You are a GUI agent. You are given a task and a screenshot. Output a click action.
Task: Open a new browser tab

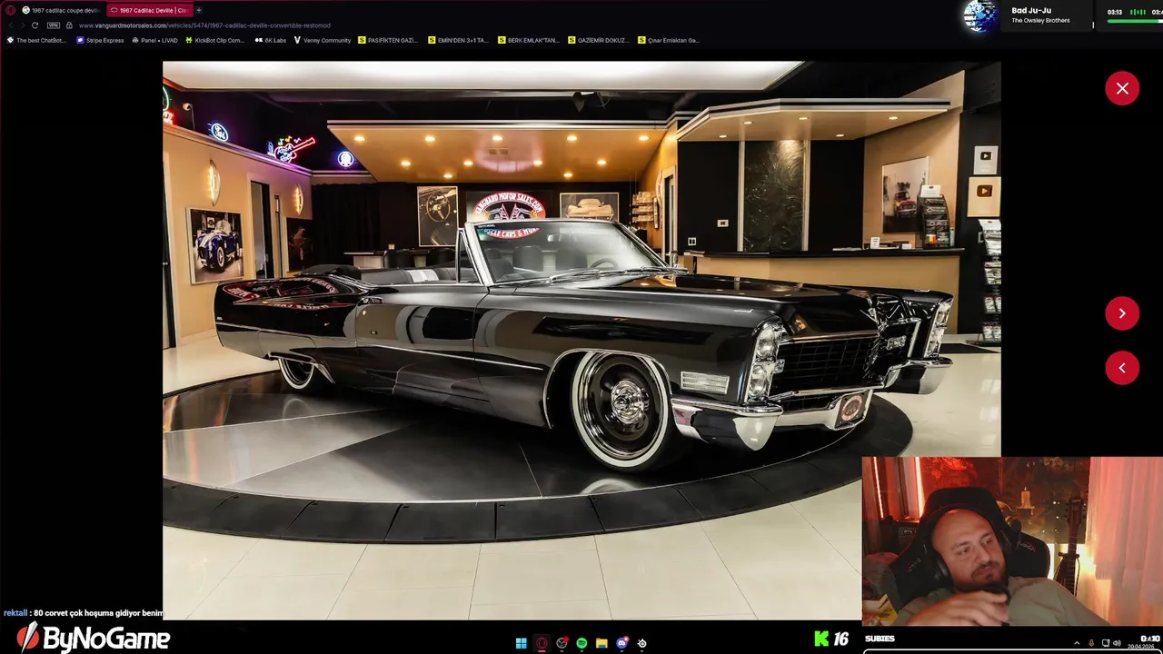[x=198, y=10]
